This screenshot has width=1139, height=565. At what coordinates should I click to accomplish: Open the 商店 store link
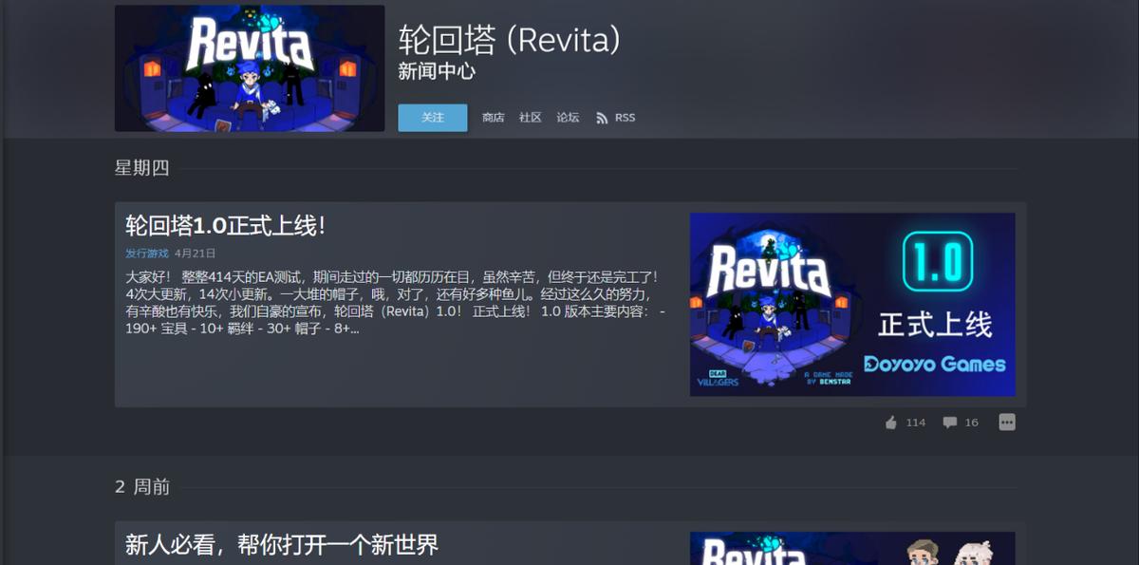click(494, 118)
